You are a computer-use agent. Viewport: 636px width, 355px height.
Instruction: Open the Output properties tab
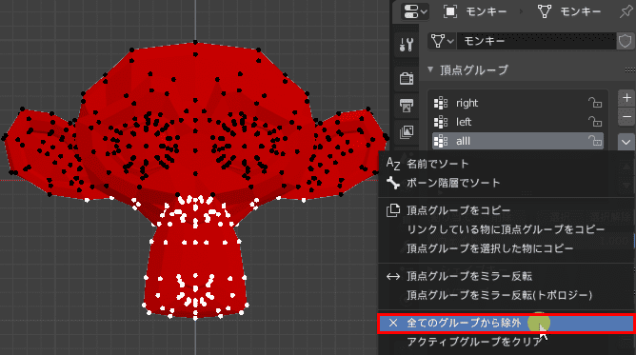click(406, 106)
